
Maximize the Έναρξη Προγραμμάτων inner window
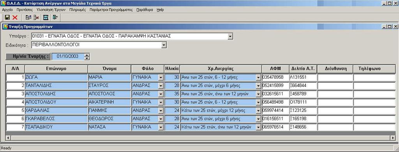coord(390,27)
